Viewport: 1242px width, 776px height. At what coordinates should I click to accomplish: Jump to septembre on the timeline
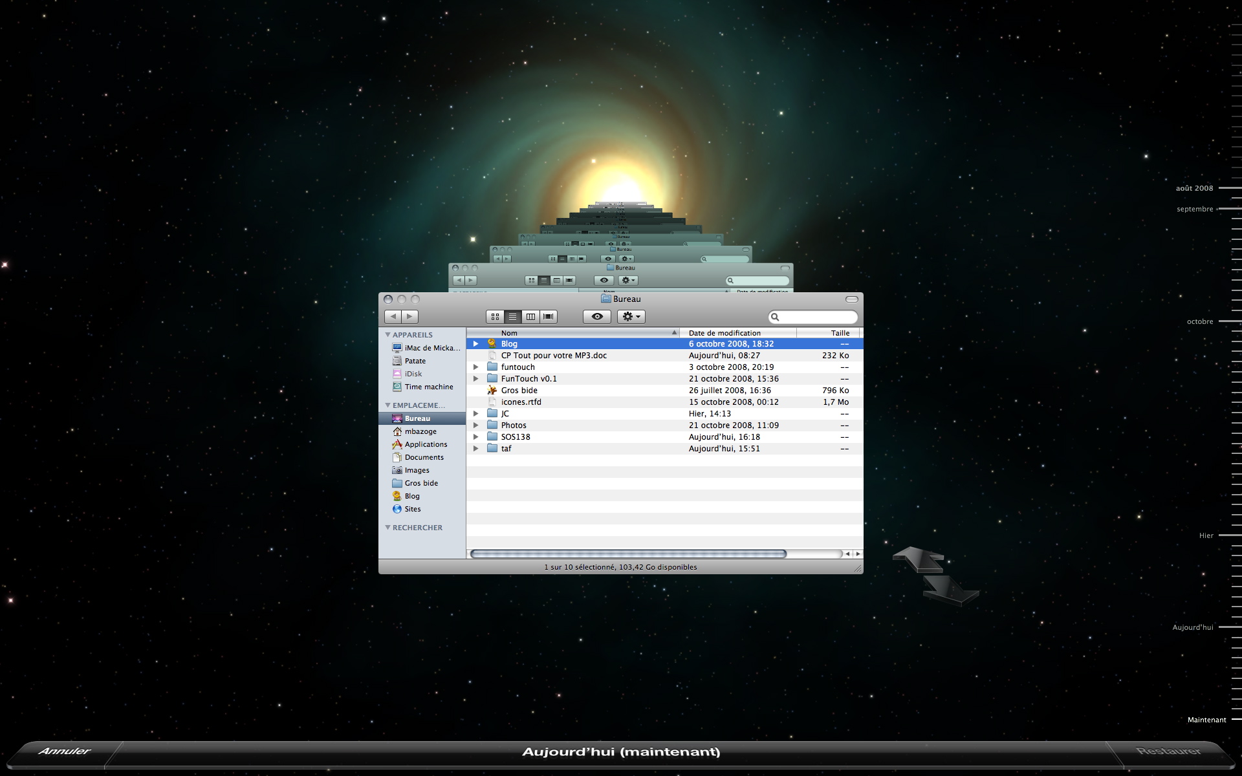click(1195, 209)
